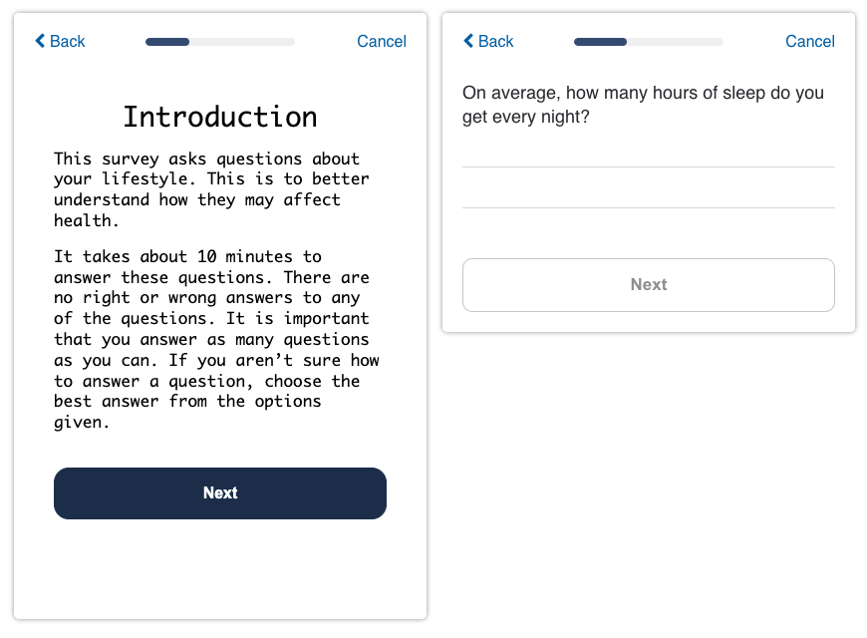Go Back using the Introduction screen's Back text
The image size is (867, 638).
point(68,41)
